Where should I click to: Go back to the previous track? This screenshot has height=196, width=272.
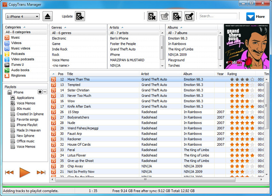pyautogui.click(x=9, y=173)
